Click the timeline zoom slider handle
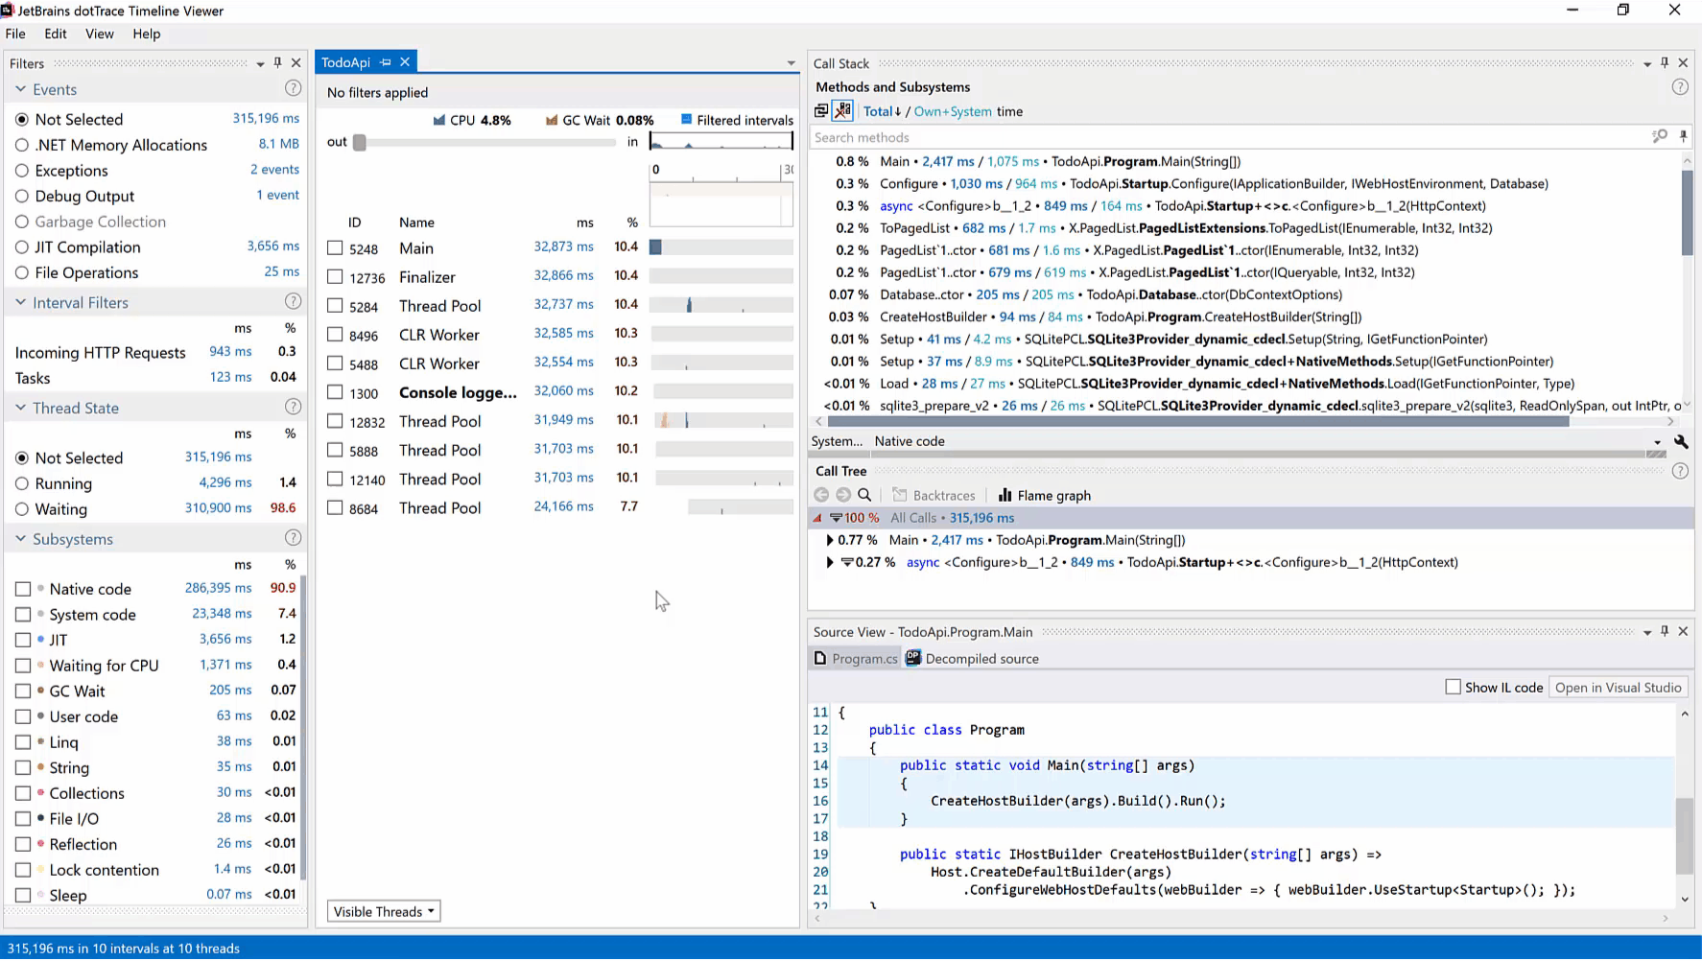This screenshot has height=961, width=1702. tap(360, 143)
